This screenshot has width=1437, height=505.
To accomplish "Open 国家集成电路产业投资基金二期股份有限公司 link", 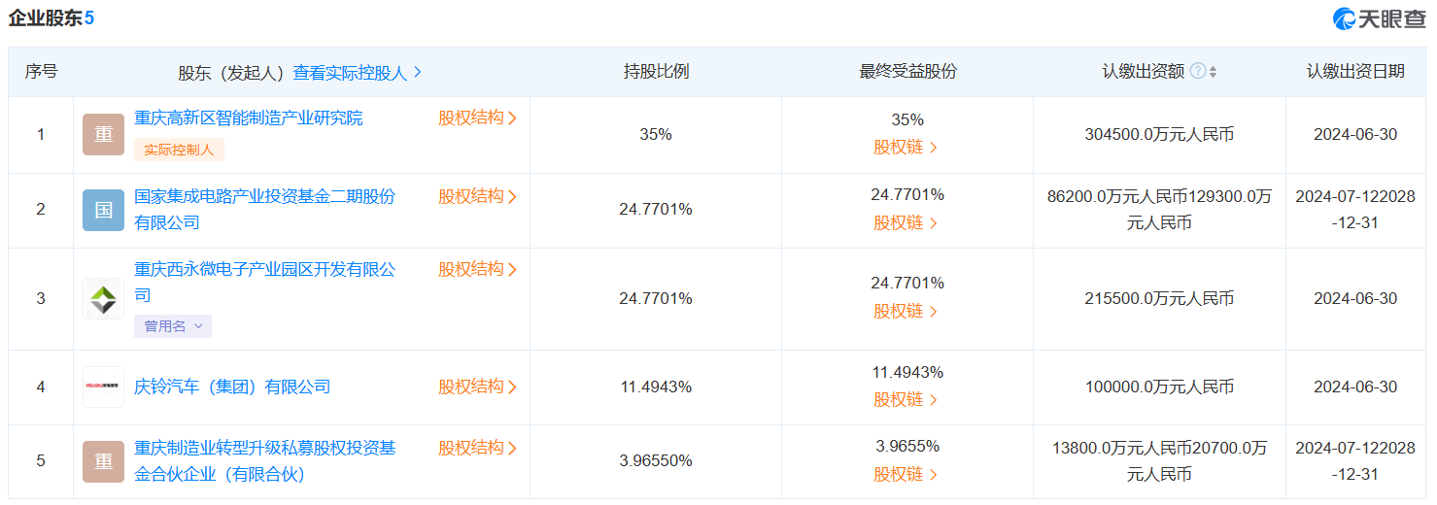I will point(264,210).
